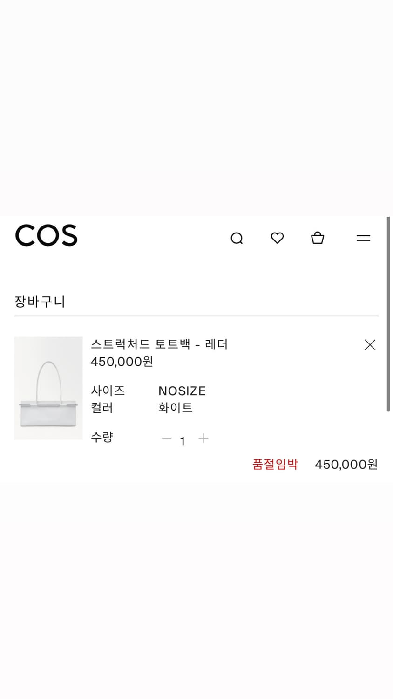This screenshot has height=699, width=393.
Task: Open the wishlist heart icon
Action: tap(278, 238)
